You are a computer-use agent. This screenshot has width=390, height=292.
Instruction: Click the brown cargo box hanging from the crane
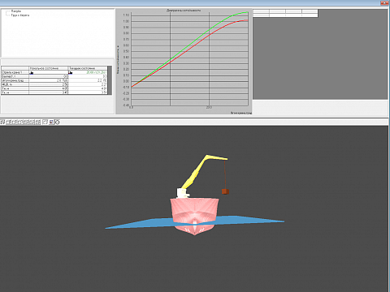225,191
